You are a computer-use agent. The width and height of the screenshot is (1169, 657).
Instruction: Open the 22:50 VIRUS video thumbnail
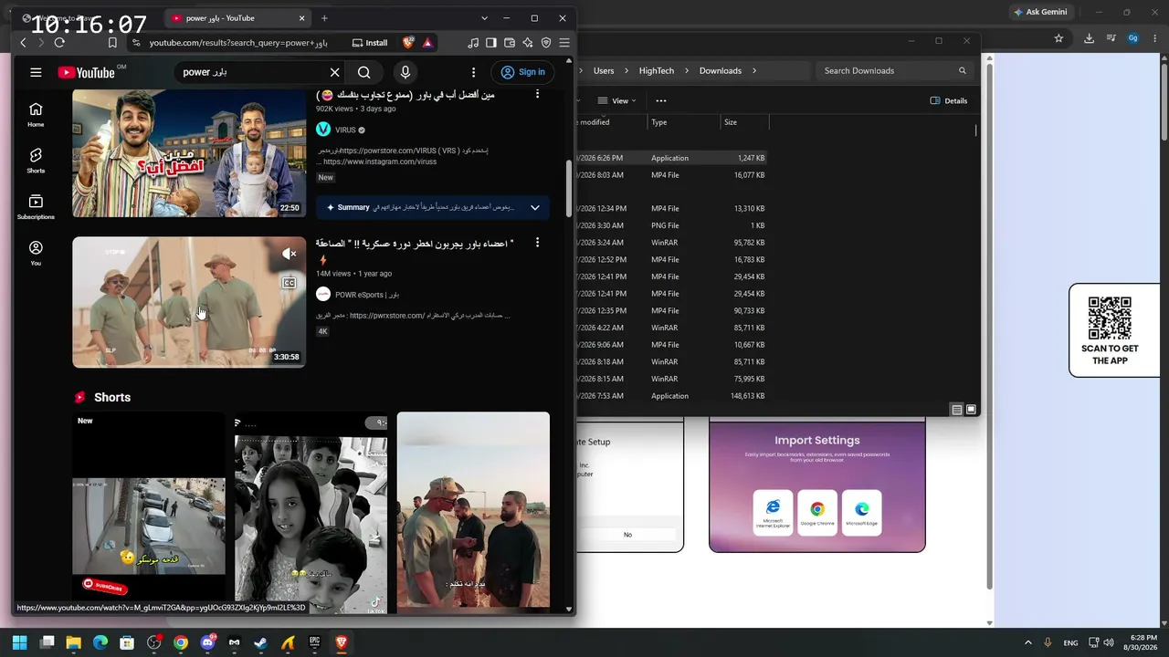(x=189, y=153)
